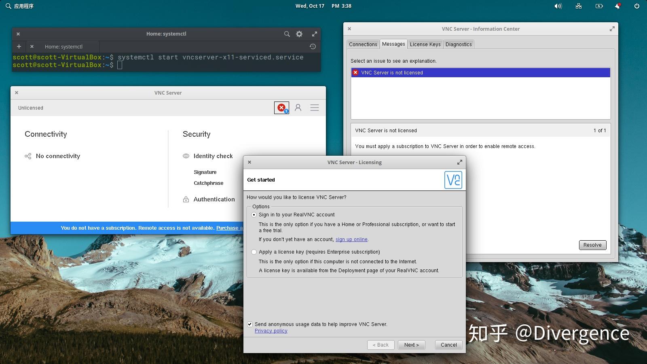647x364 pixels.
Task: Click the Next button in Licensing dialog
Action: point(412,345)
